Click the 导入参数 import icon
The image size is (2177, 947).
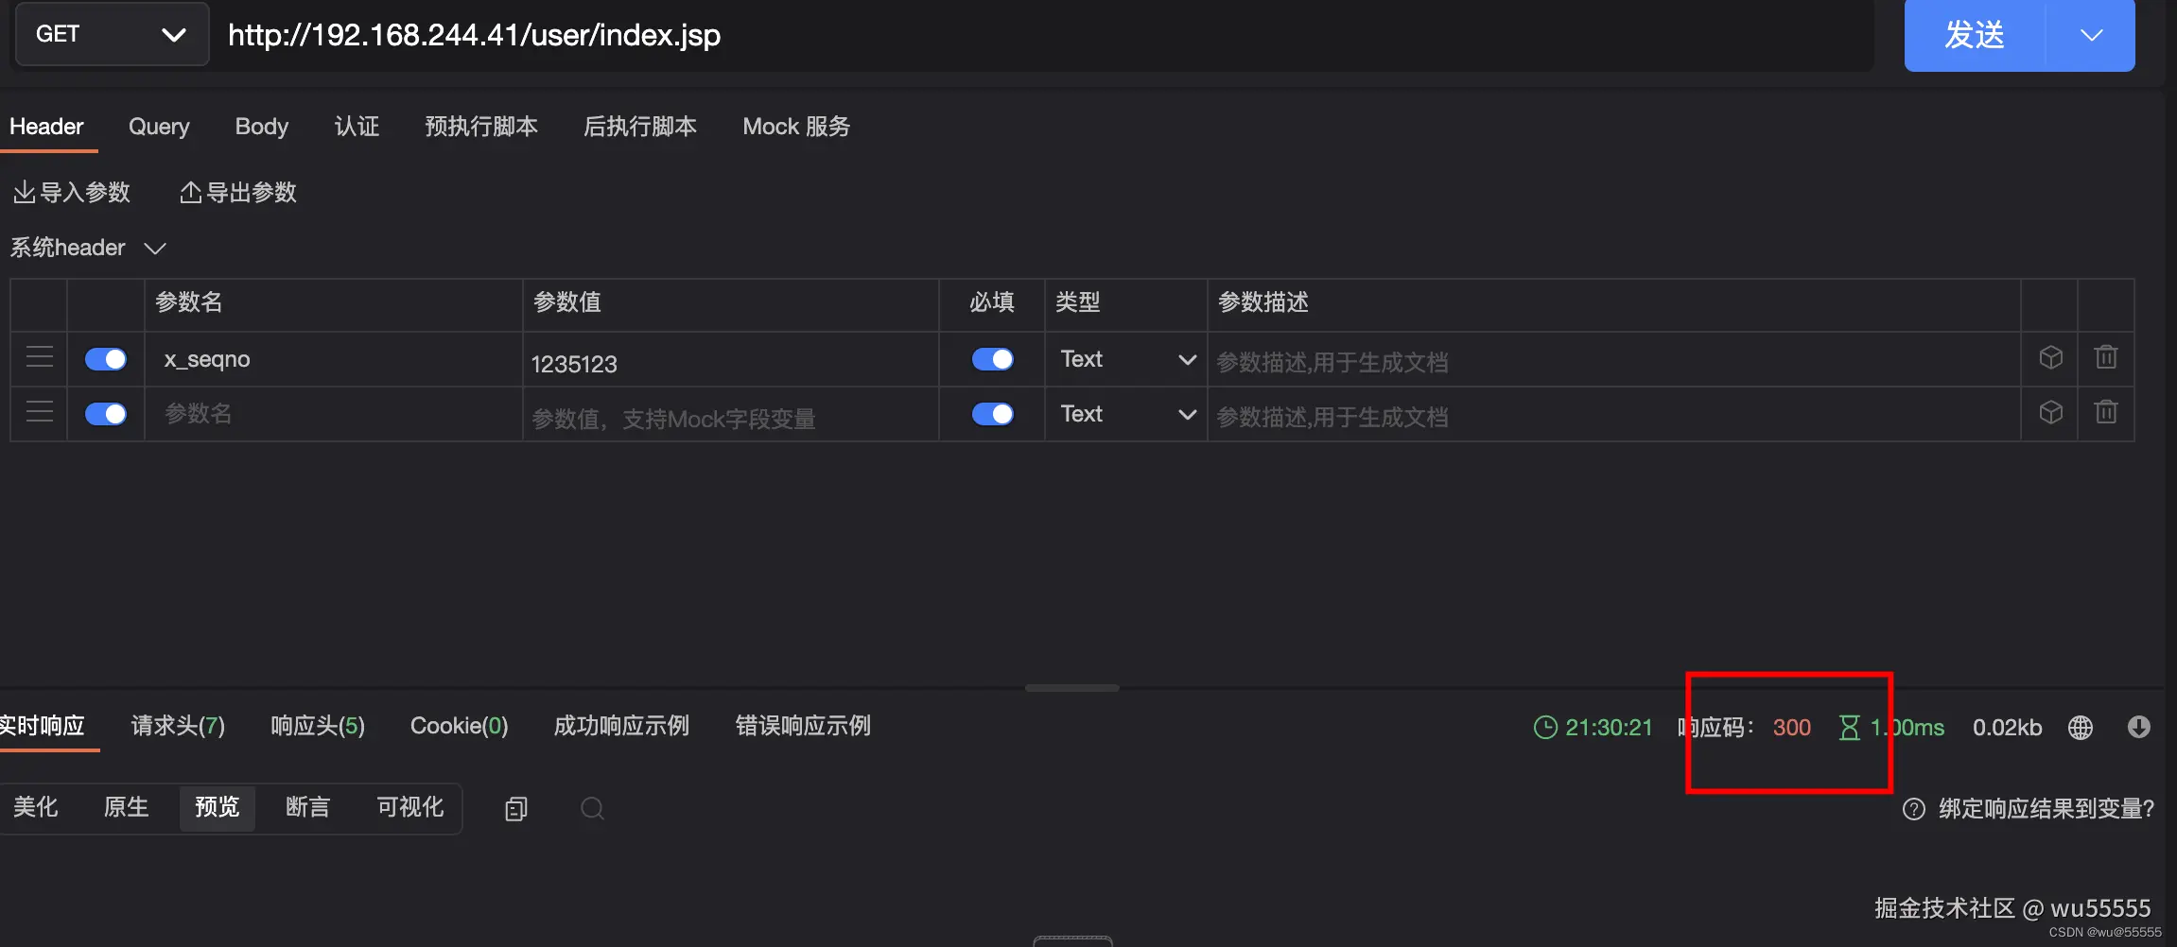coord(26,191)
